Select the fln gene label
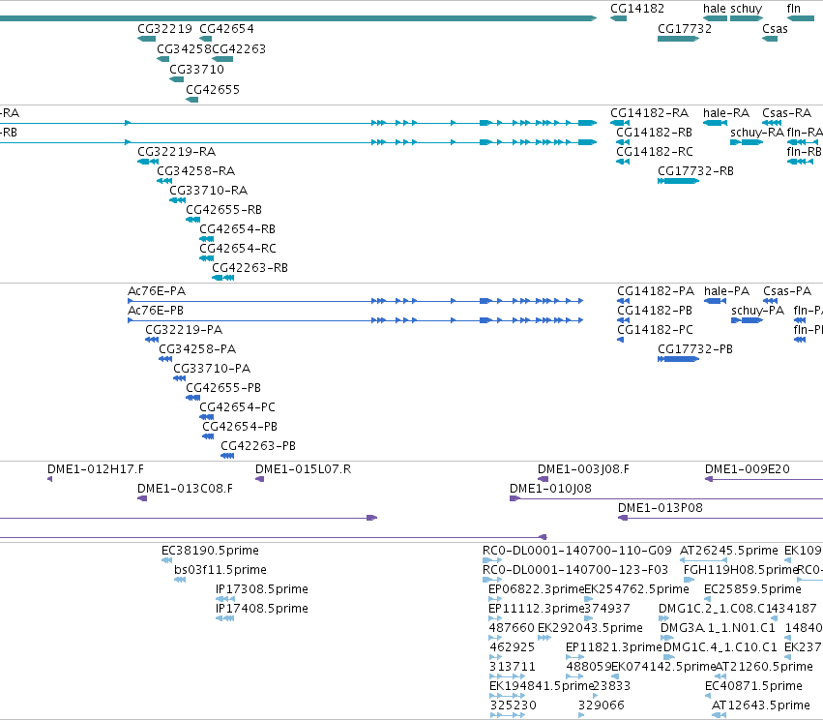Image resolution: width=823 pixels, height=720 pixels. click(794, 9)
